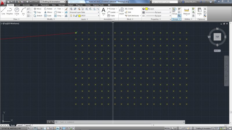Open the AutoCAD application menu logo
The image size is (232, 130).
(3, 2)
